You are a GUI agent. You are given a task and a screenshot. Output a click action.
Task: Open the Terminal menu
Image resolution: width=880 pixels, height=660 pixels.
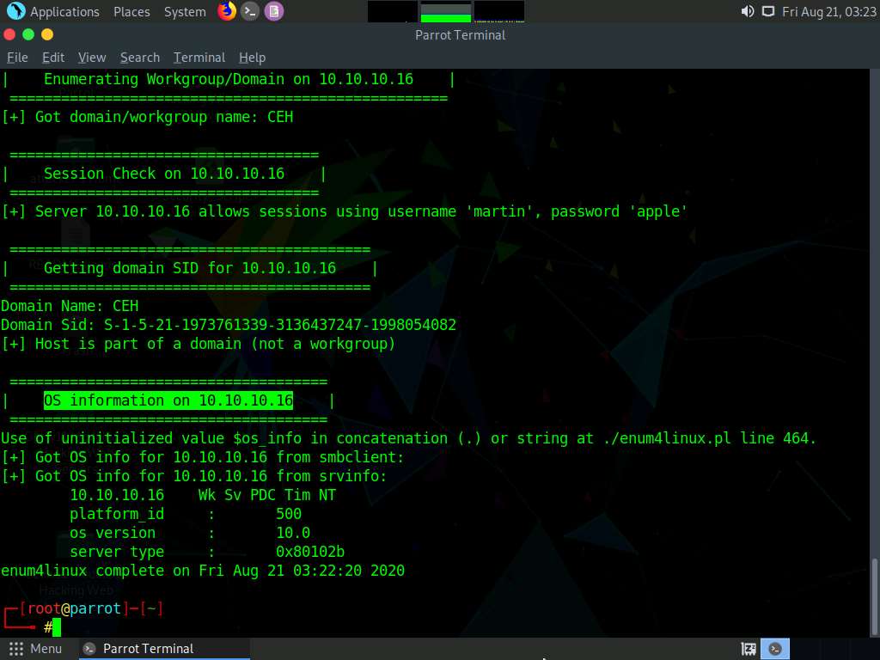click(199, 58)
